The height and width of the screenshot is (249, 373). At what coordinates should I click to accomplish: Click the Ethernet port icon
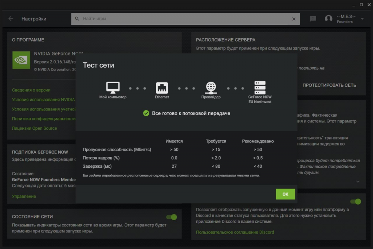pos(162,88)
